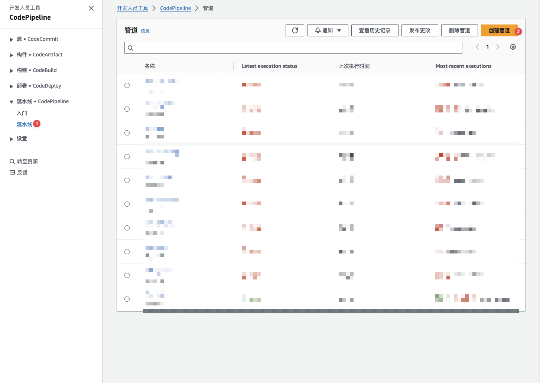Open the 流水线 pipelines page
The width and height of the screenshot is (540, 383).
(25, 124)
